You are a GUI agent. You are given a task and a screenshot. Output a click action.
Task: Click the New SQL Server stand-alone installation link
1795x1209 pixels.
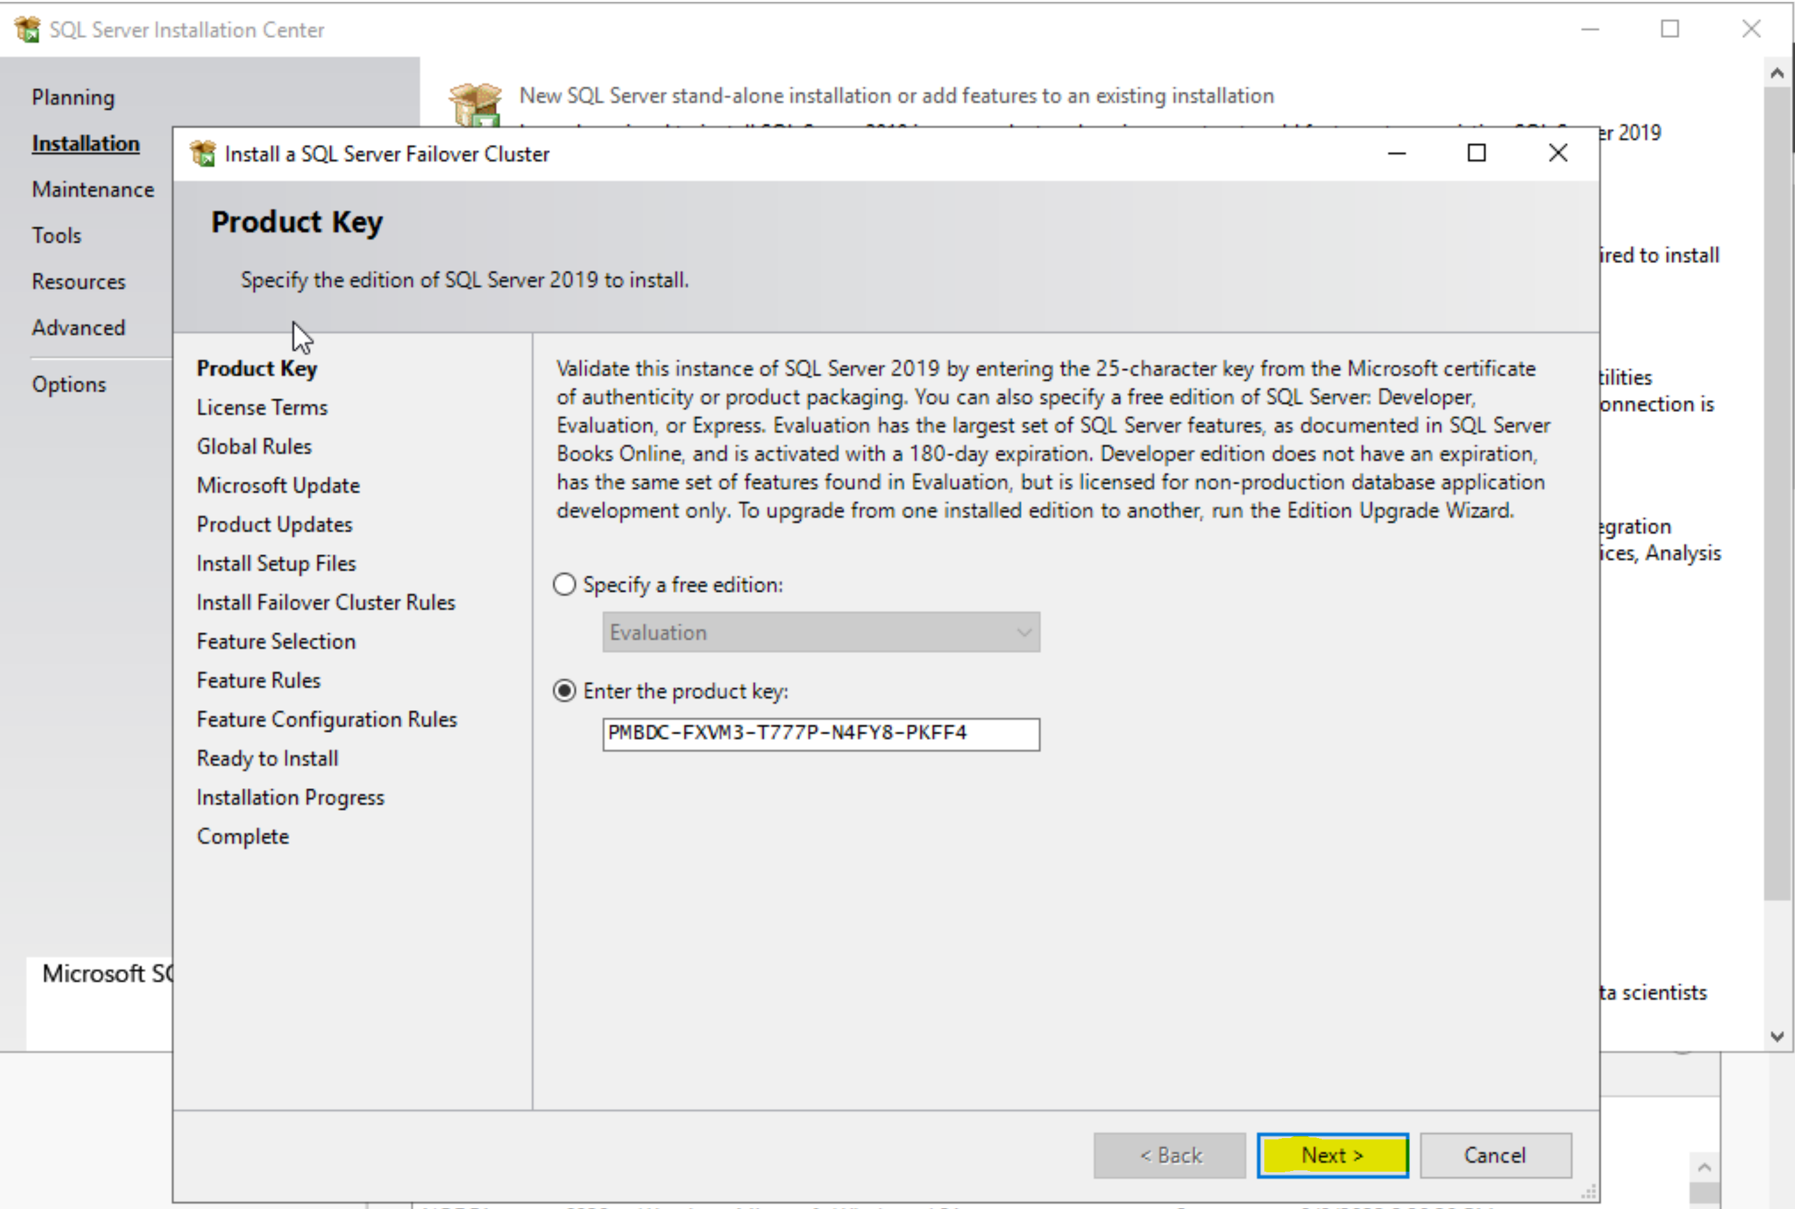click(896, 95)
